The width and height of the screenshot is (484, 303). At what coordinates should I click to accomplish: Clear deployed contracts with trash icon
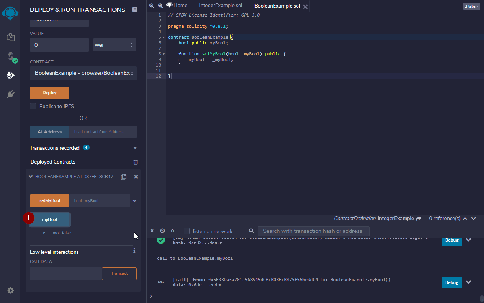coord(136,162)
